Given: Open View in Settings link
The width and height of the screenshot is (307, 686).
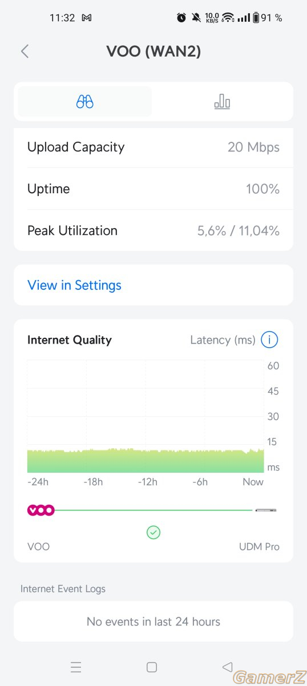Looking at the screenshot, I should point(74,285).
